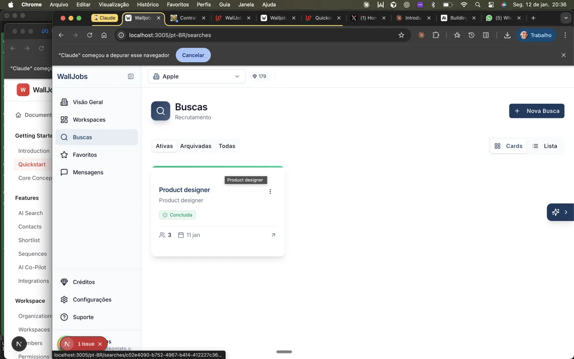Open Chrome's tab search dropdown
Viewport: 574px width, 359px height.
pos(566,18)
